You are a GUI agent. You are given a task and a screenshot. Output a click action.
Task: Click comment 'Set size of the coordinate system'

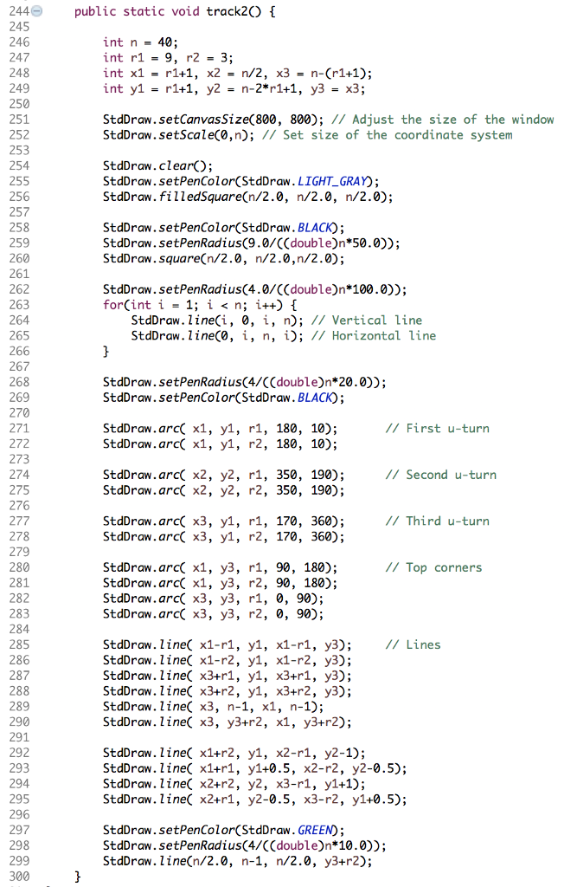point(387,135)
